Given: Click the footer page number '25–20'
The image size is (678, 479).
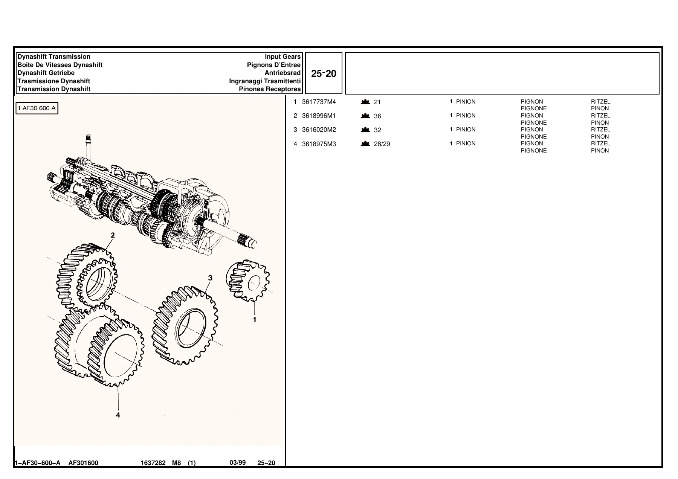Looking at the screenshot, I should (266, 463).
